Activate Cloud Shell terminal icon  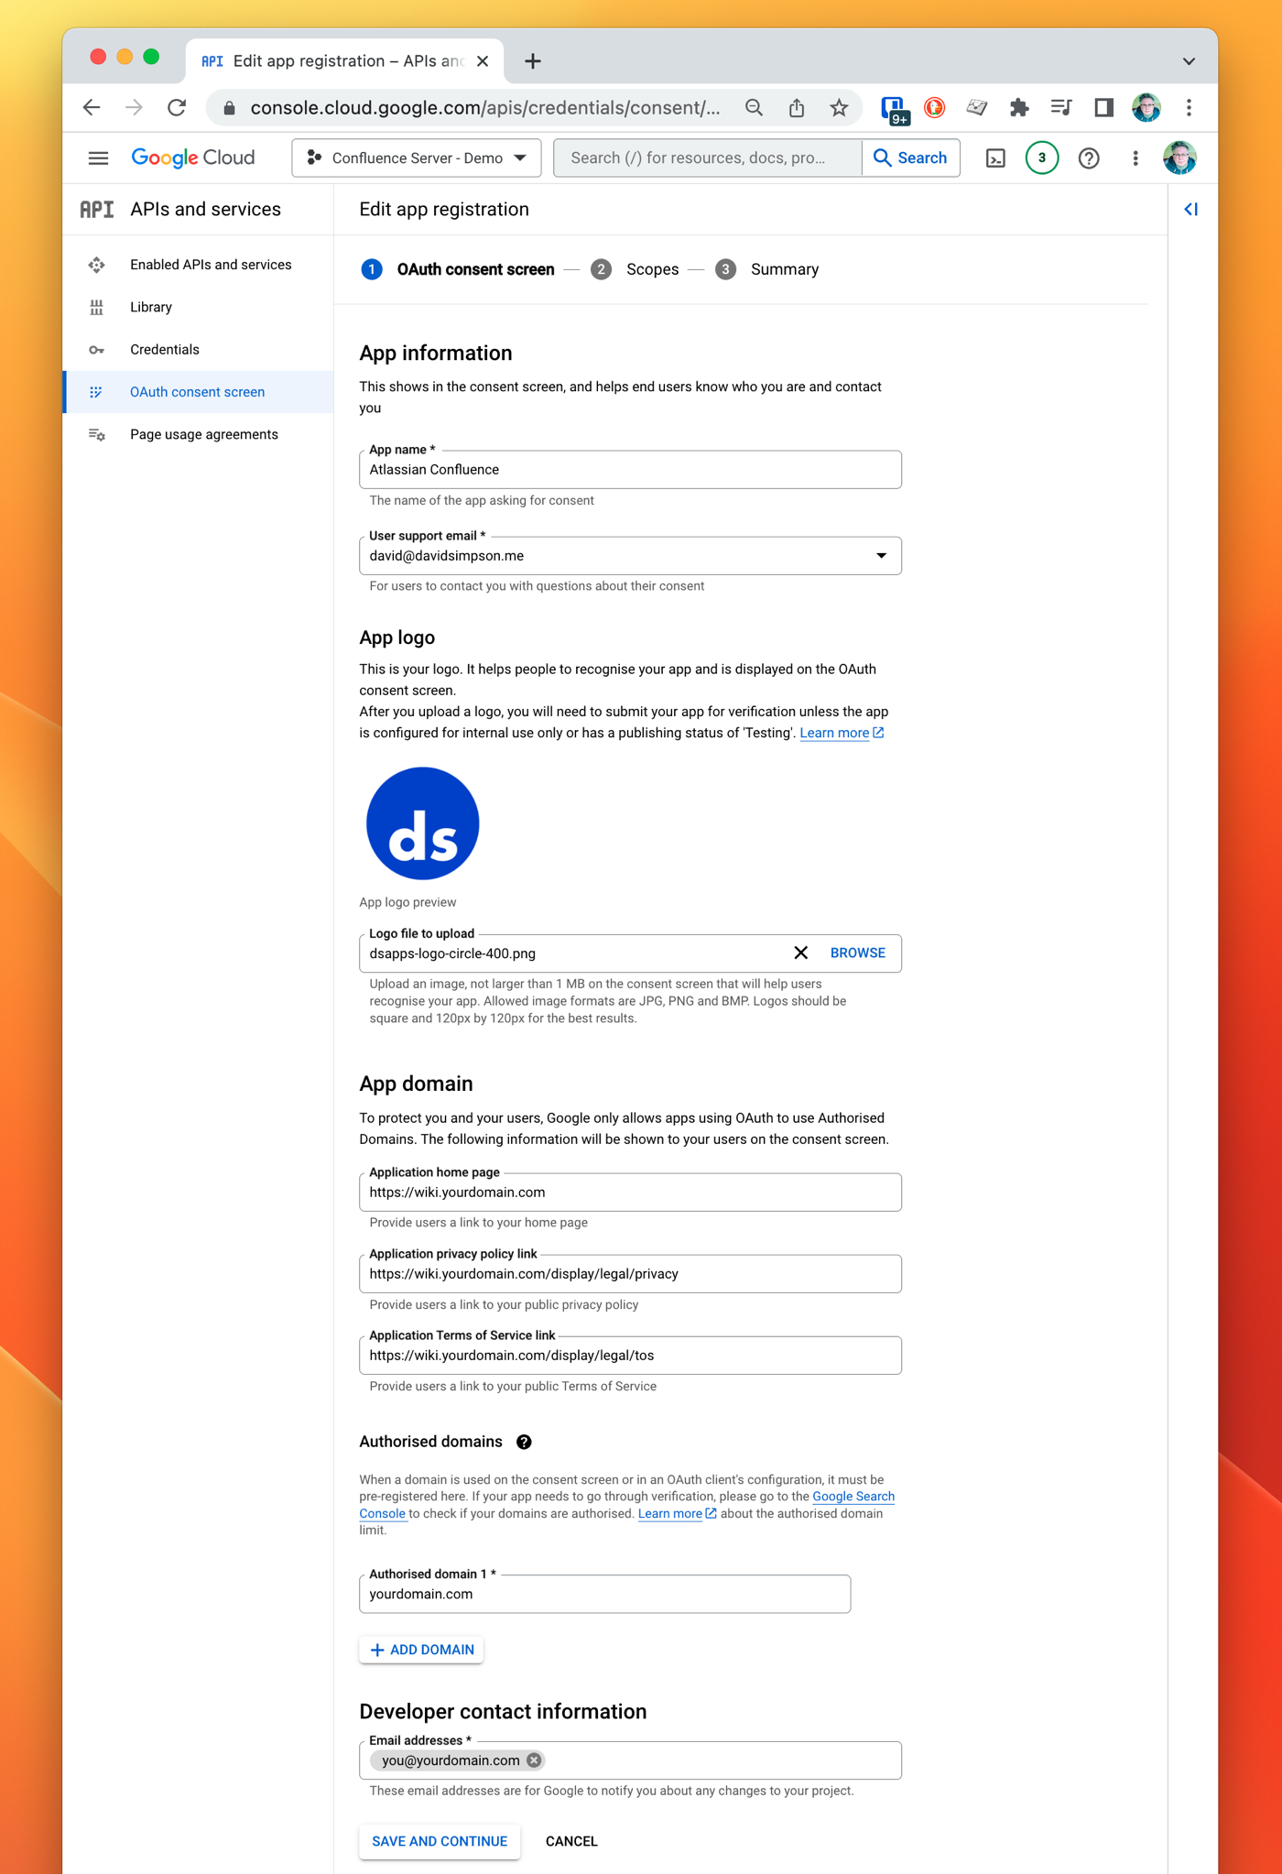[x=995, y=158]
